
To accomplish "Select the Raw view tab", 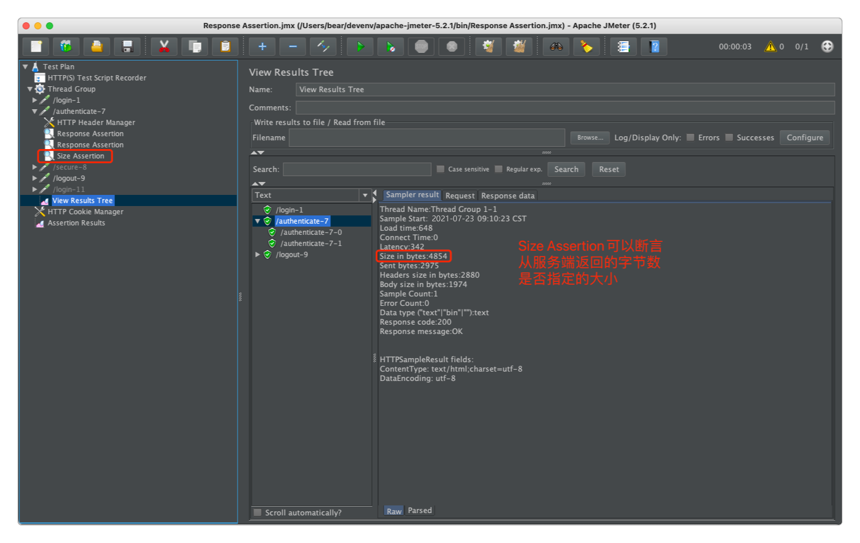I will [x=394, y=511].
